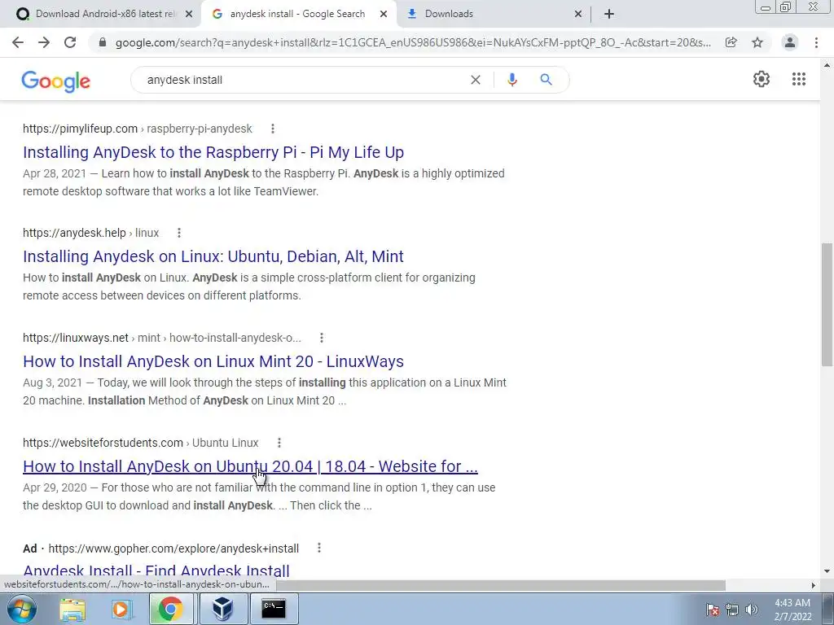Open options for websiteforstudents.com result
Screen dimensions: 834x625
coord(279,443)
